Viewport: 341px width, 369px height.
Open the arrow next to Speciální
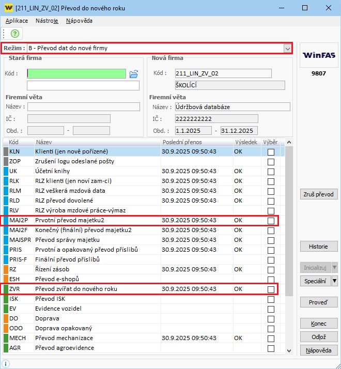pyautogui.click(x=334, y=281)
